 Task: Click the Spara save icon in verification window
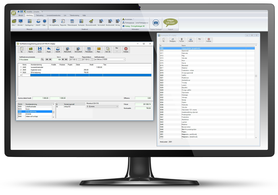point(39,50)
